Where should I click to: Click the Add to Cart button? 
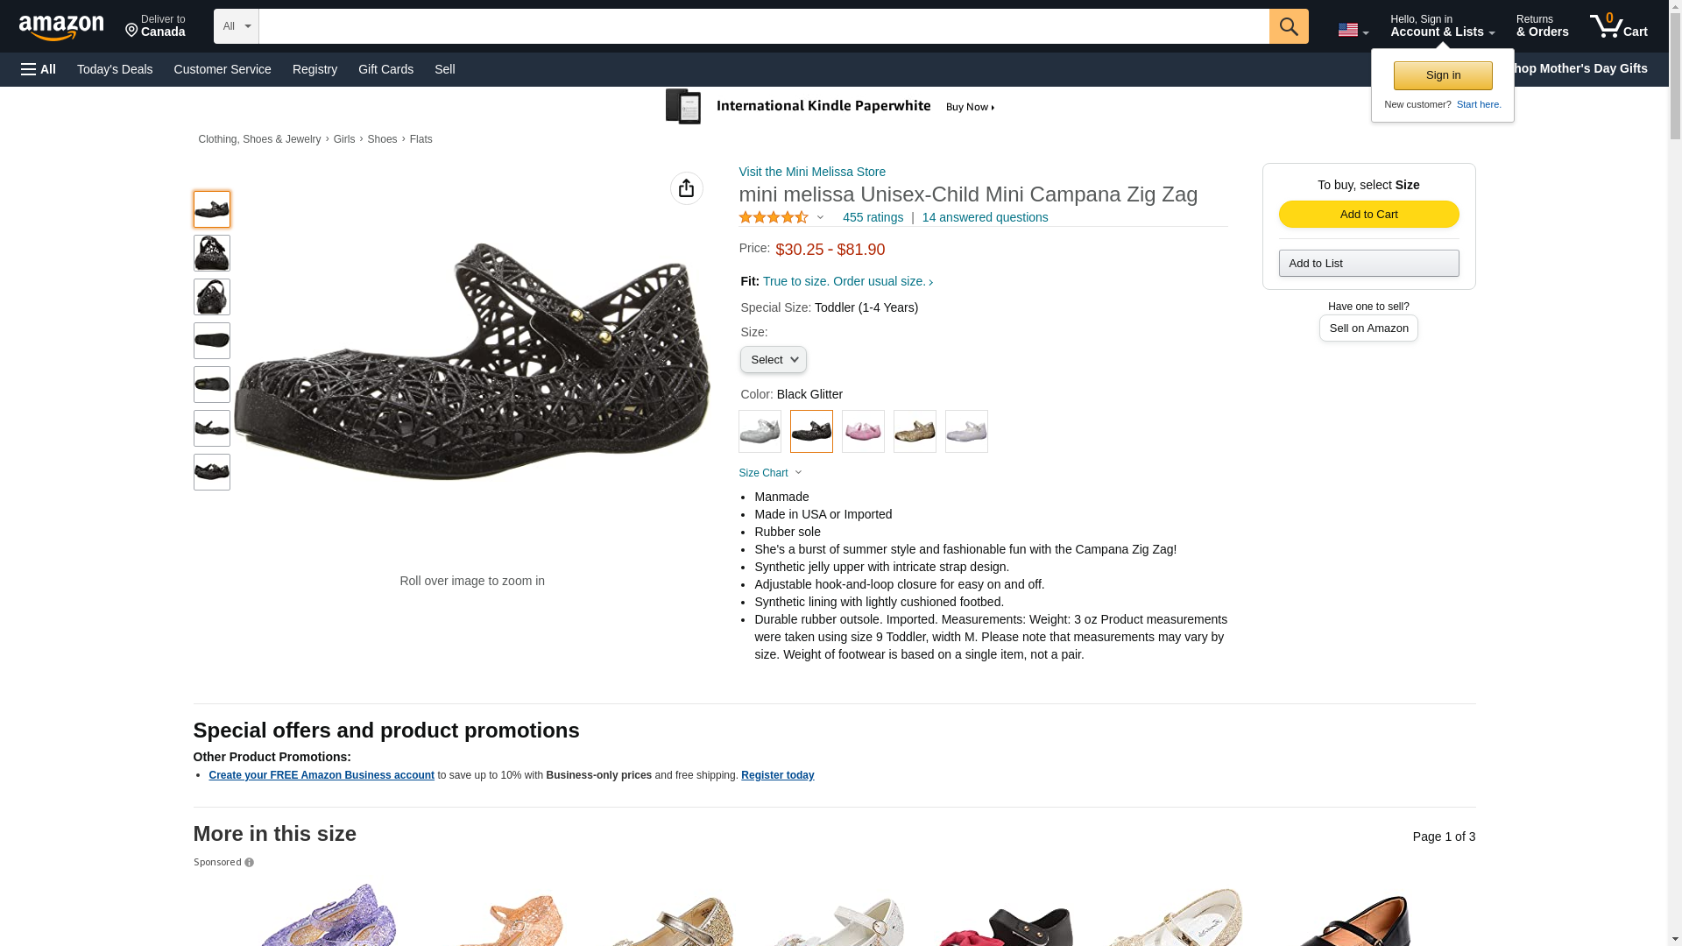[1368, 215]
